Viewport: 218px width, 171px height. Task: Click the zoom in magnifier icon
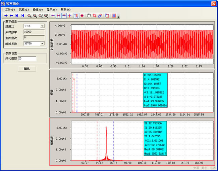pos(30,16)
